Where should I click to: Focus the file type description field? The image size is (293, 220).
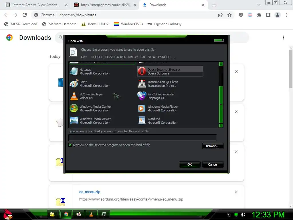click(142, 137)
